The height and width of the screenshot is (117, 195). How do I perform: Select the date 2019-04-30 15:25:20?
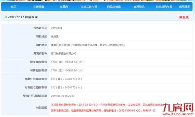click(x=63, y=96)
